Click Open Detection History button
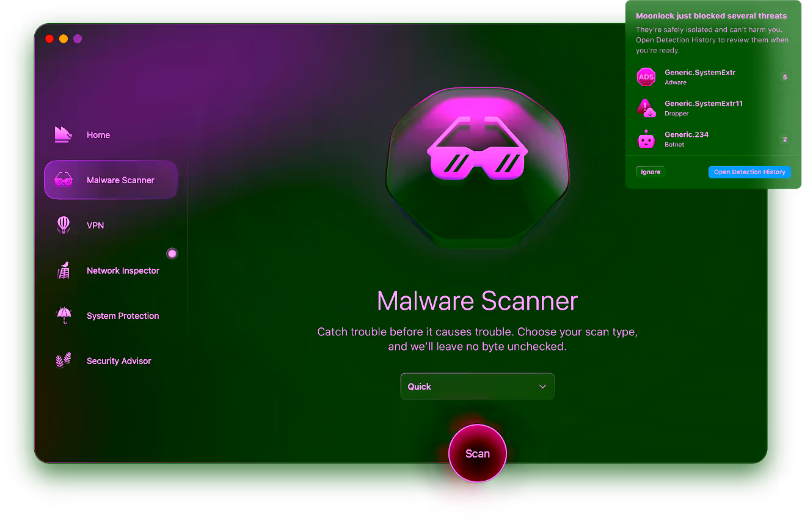Viewport: 802px width, 532px height. pyautogui.click(x=749, y=172)
